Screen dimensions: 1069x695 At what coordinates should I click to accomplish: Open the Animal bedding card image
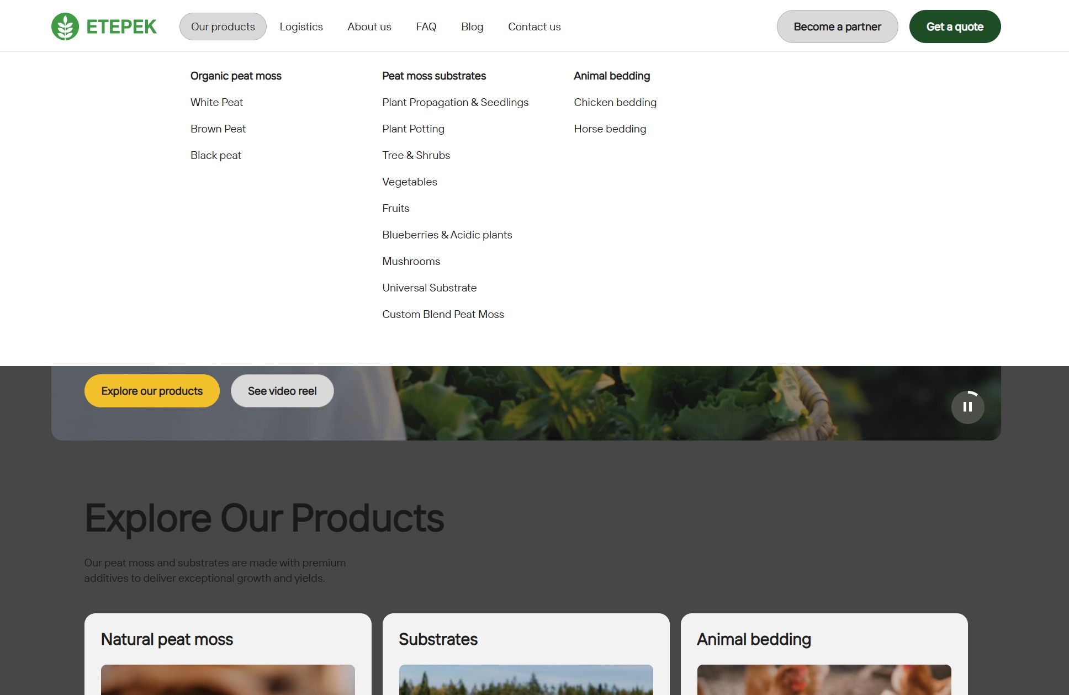point(824,680)
